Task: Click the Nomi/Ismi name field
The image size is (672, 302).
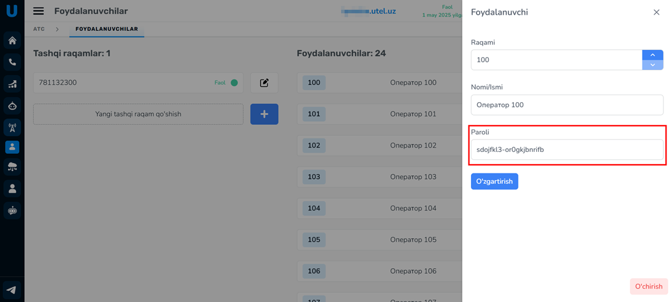Action: [x=567, y=105]
